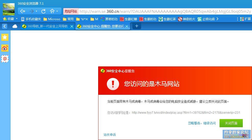252x140 pixels.
Task: Open sidebar favorites star icon
Action: click(x=5, y=37)
